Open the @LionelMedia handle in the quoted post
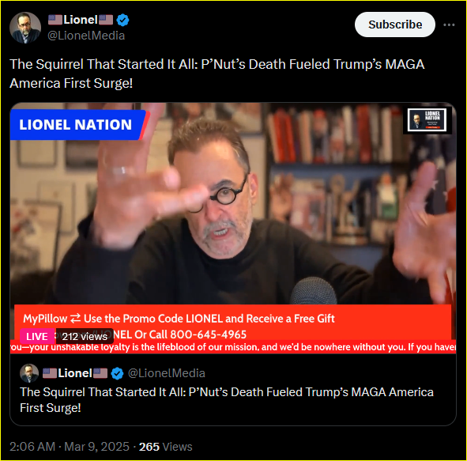Viewport: 467px width, 461px height. [167, 373]
